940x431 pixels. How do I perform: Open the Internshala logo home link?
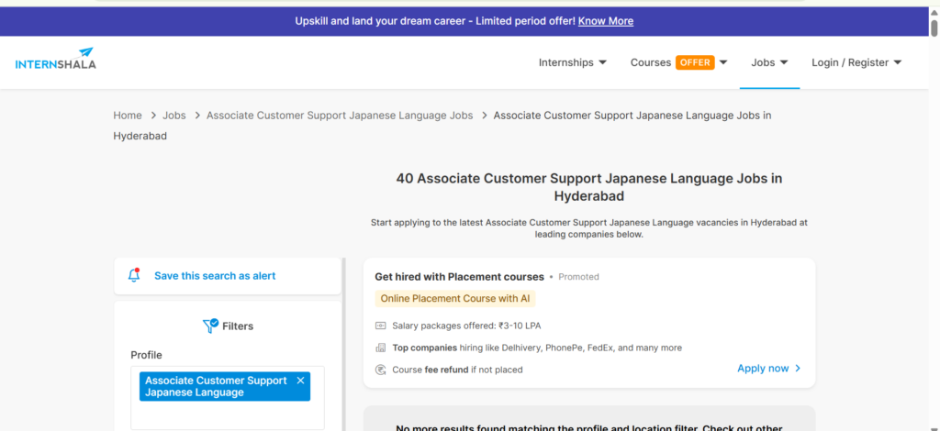tap(55, 59)
